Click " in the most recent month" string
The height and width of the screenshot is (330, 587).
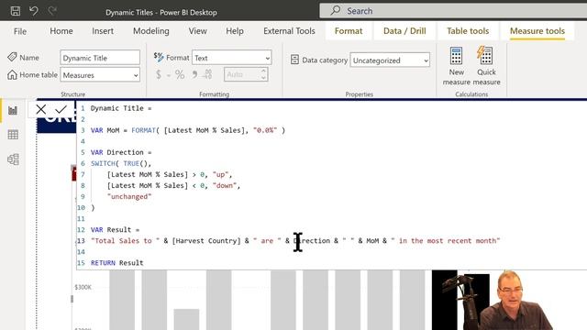pos(445,240)
